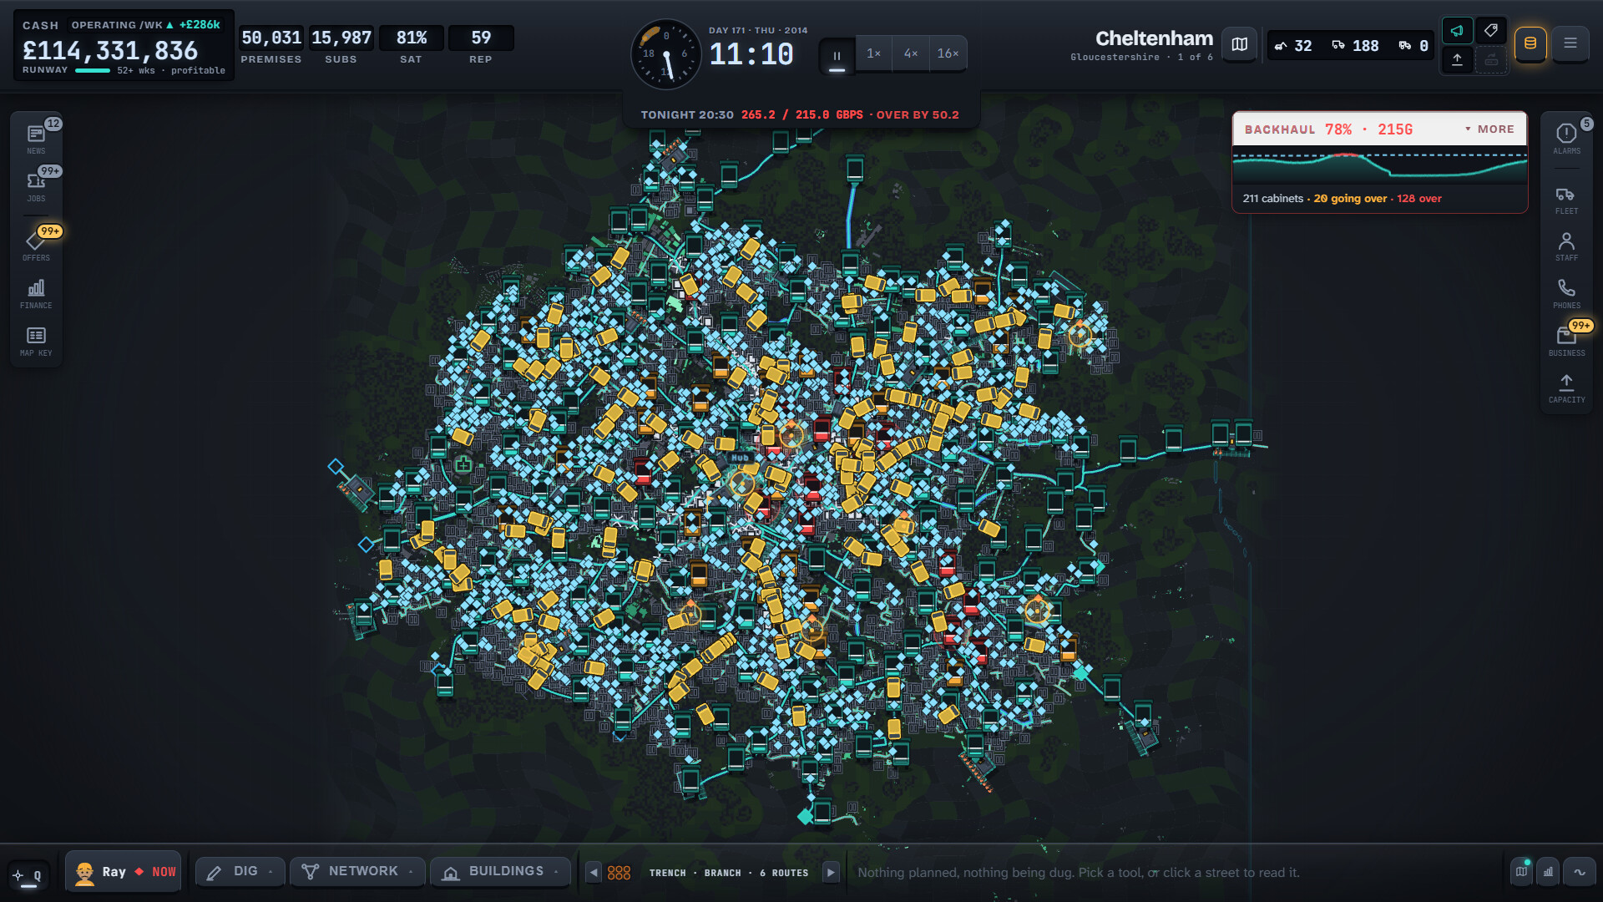
Task: Click the 81% SAT stat
Action: [x=411, y=46]
